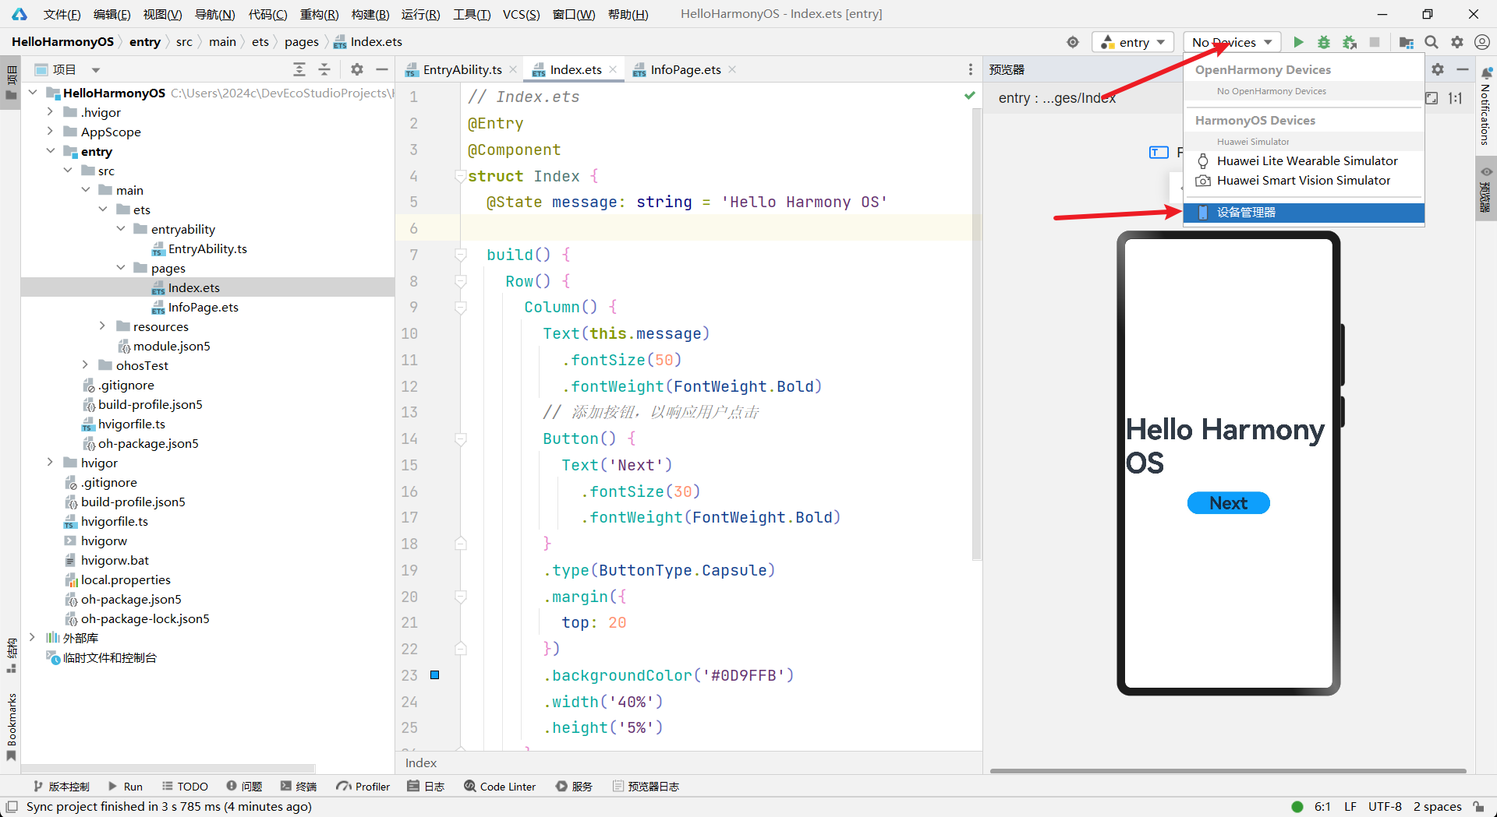Open the 文件(F) menu
The image size is (1497, 817).
62,14
